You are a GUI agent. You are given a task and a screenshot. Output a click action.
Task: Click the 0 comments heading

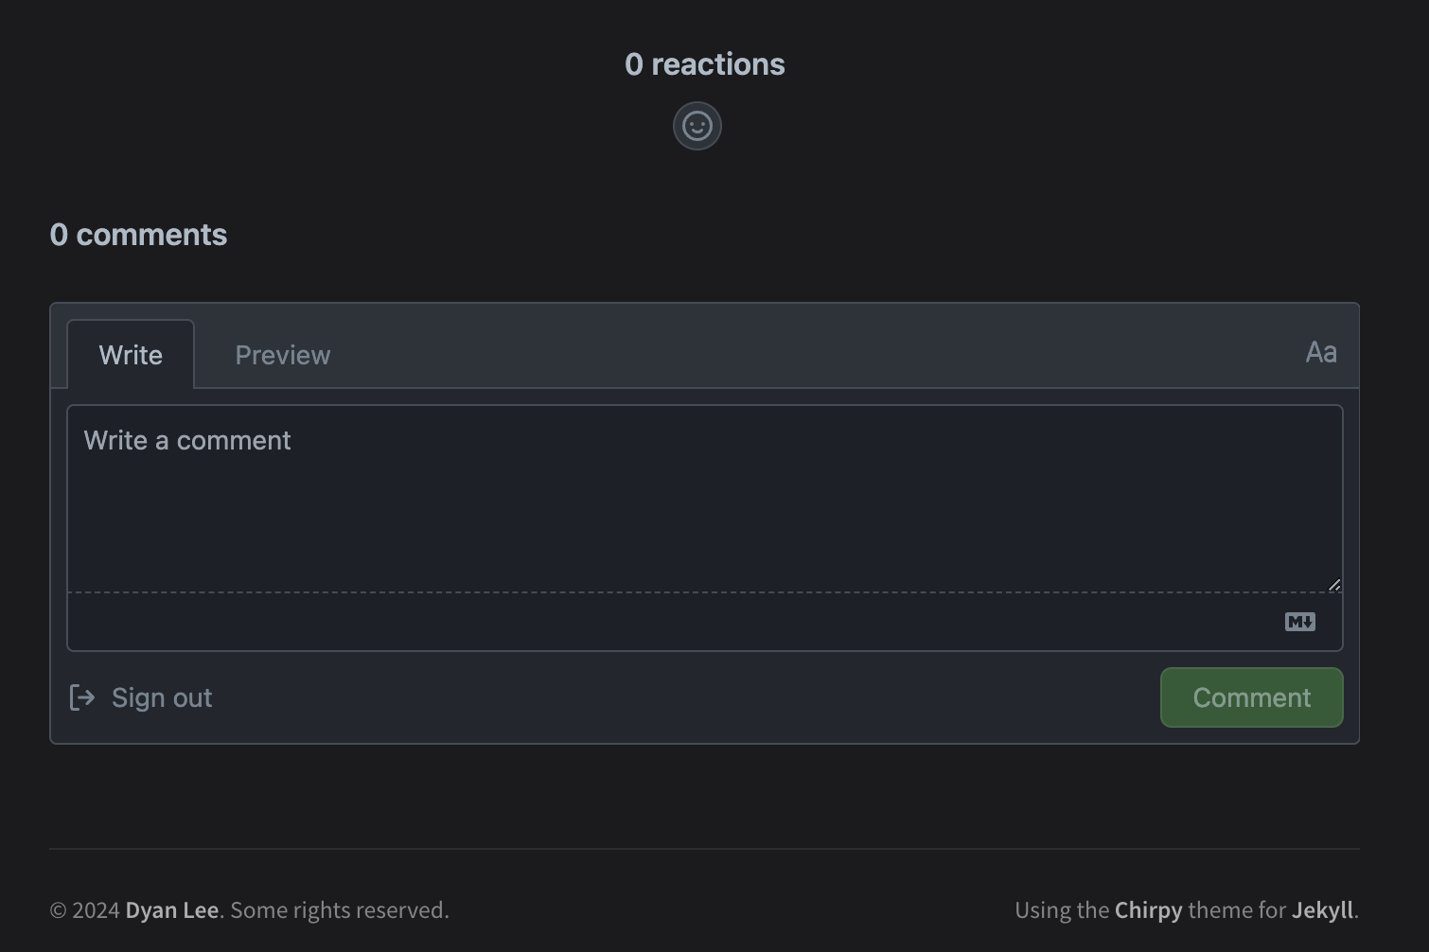point(138,235)
